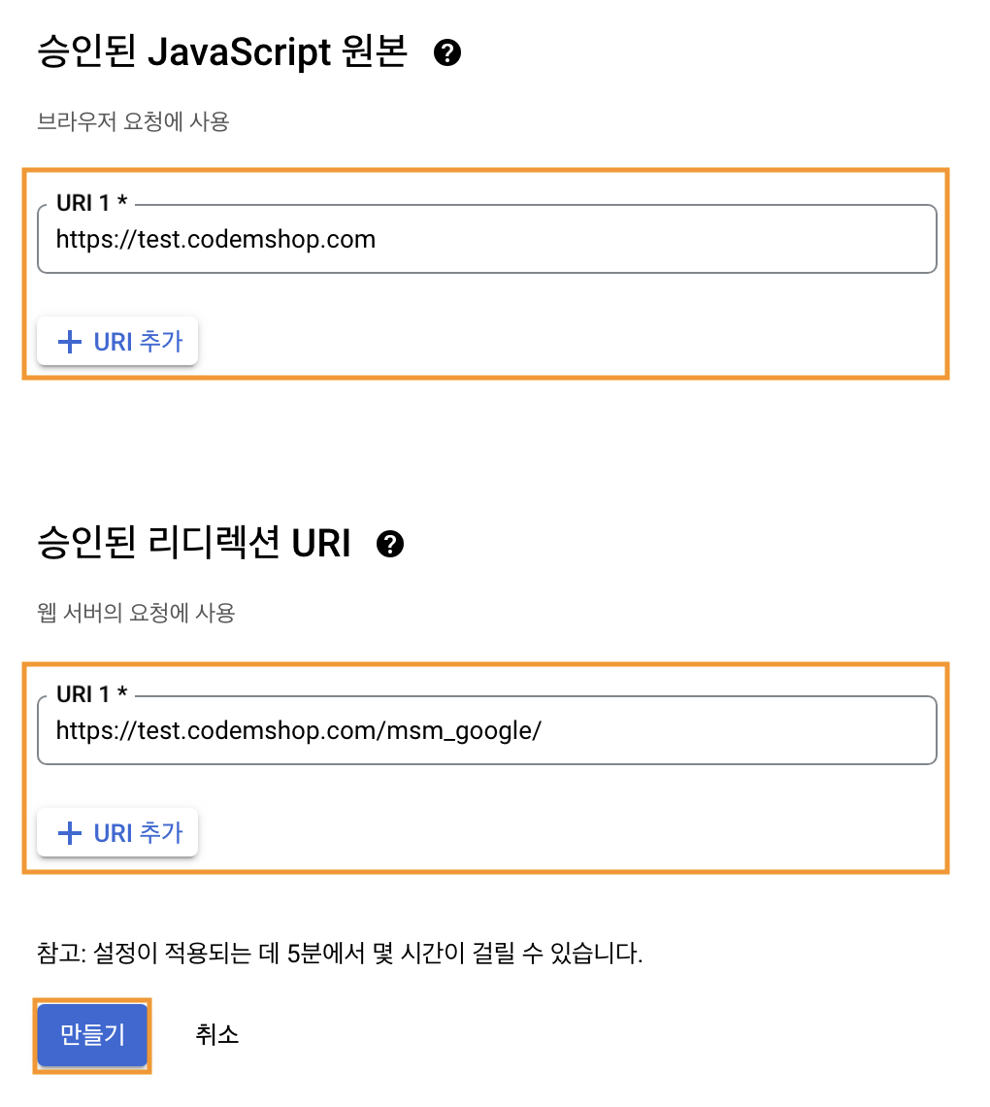Focus the https://test.codemshop.com input field
The width and height of the screenshot is (990, 1107).
[x=487, y=239]
